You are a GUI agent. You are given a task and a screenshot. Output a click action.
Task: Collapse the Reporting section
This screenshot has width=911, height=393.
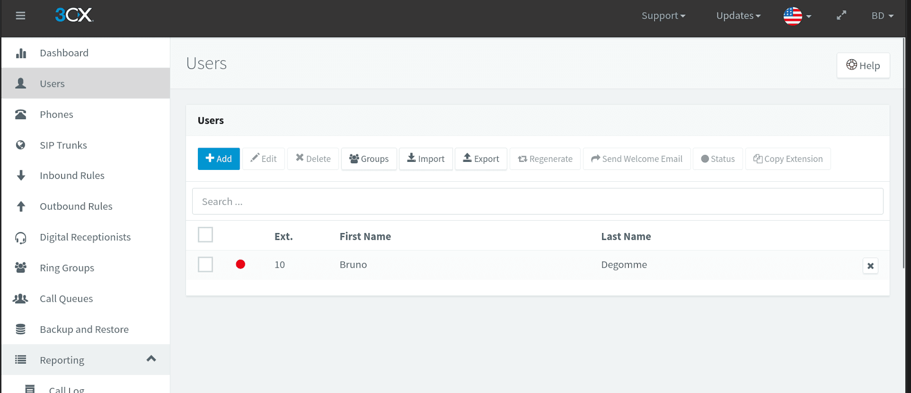151,359
